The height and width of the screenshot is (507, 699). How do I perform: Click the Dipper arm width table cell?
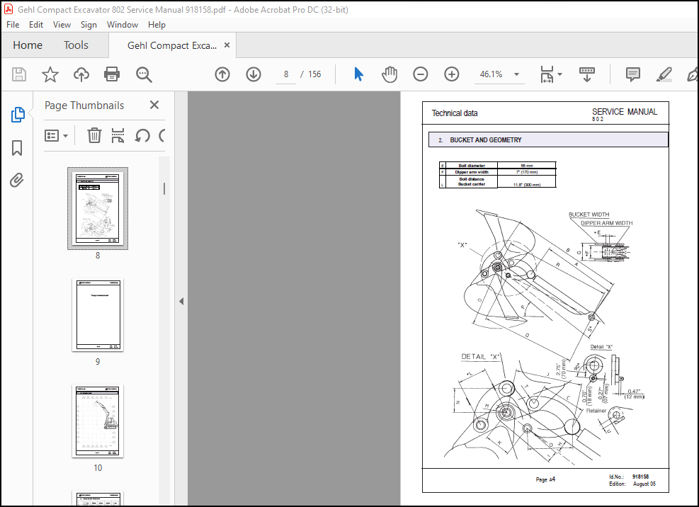(472, 172)
